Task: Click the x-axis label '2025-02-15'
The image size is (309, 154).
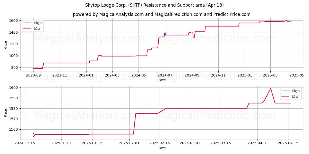Action: pyautogui.click(x=160, y=143)
